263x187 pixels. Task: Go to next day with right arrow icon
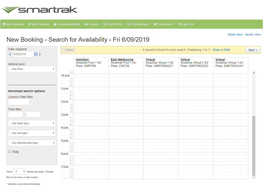40,54
